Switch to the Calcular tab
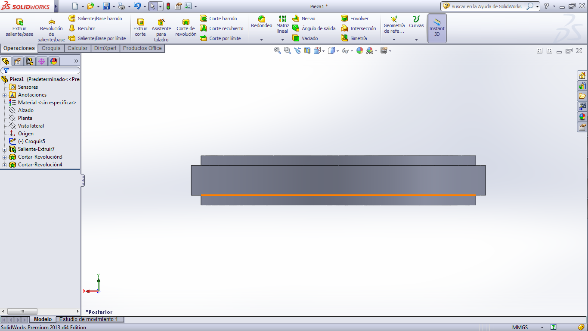 [77, 48]
